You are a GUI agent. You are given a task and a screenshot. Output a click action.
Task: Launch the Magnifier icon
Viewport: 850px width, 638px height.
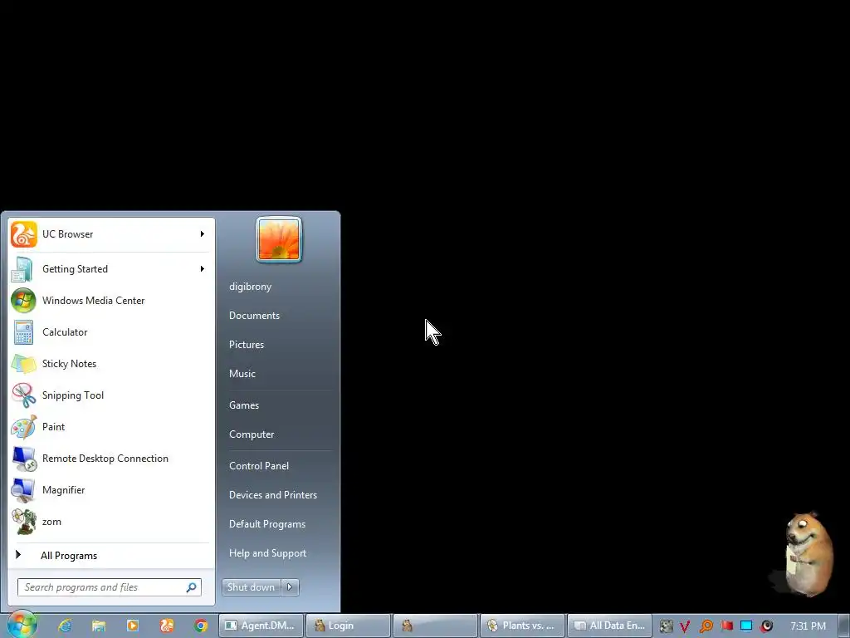pos(23,490)
